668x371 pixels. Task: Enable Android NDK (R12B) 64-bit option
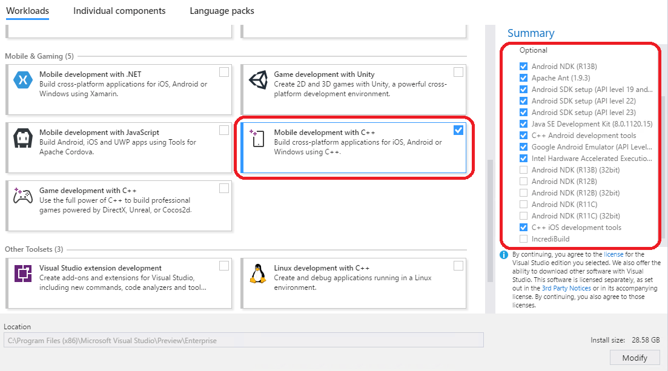click(x=524, y=182)
